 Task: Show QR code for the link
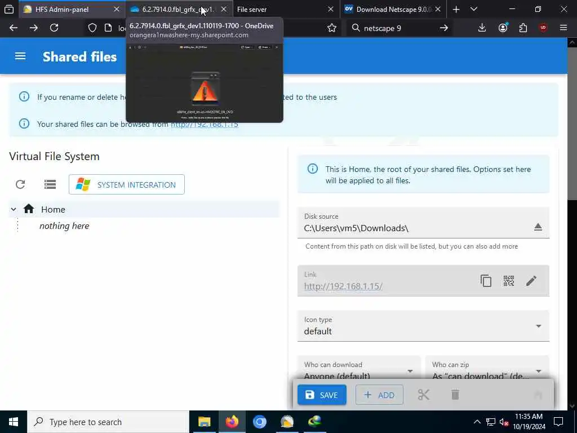click(x=509, y=281)
